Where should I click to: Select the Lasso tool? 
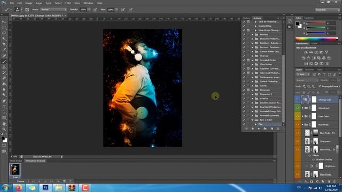click(4, 33)
